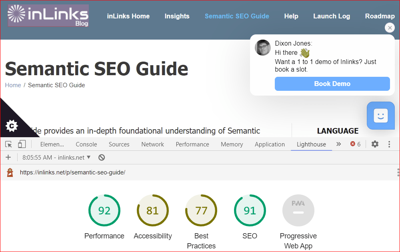Show more DevTools tabs chevron
Screen dimensions: 400x252
pos(338,144)
